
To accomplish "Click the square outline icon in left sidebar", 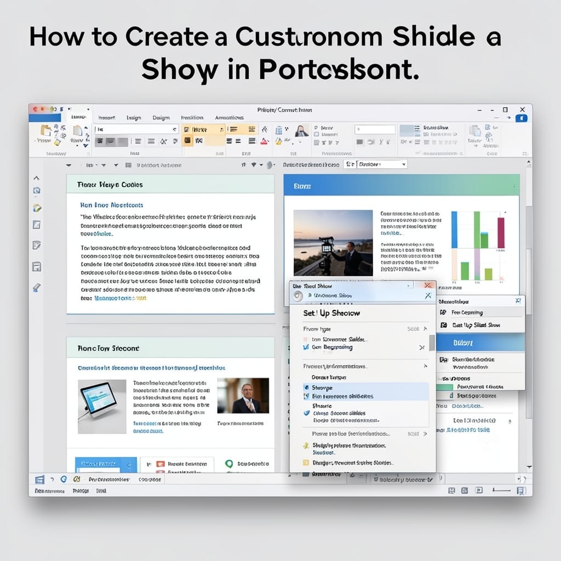I will (37, 225).
